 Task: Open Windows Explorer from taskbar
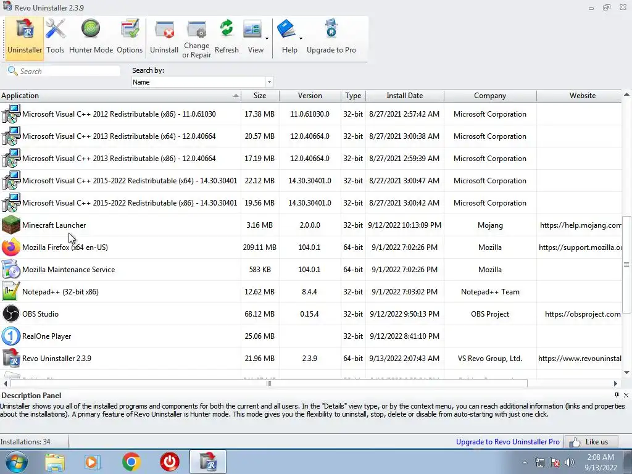click(x=55, y=462)
